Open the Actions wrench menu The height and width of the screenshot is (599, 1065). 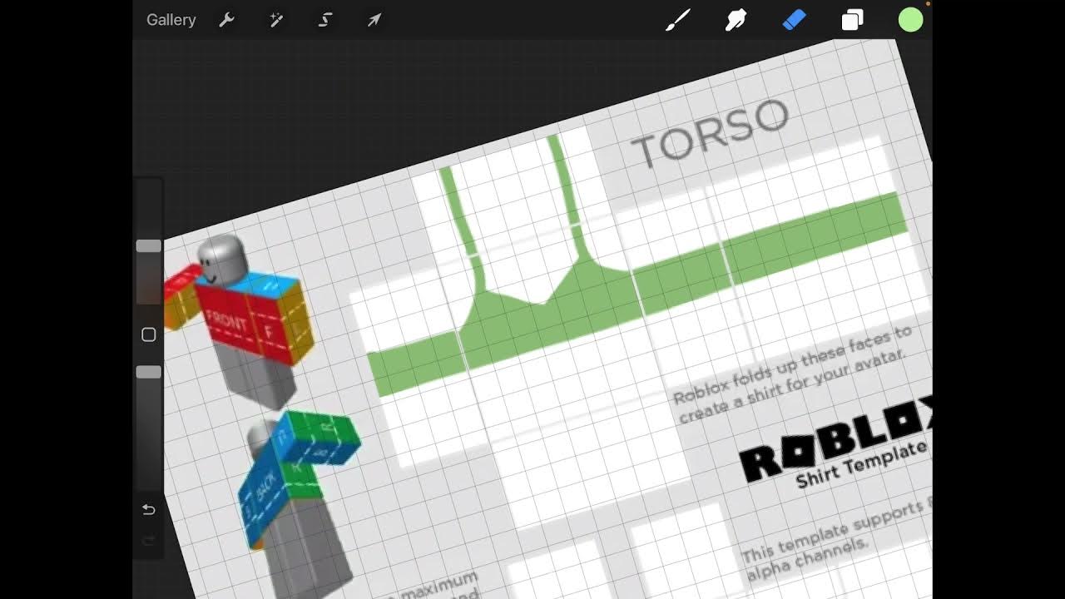tap(226, 20)
